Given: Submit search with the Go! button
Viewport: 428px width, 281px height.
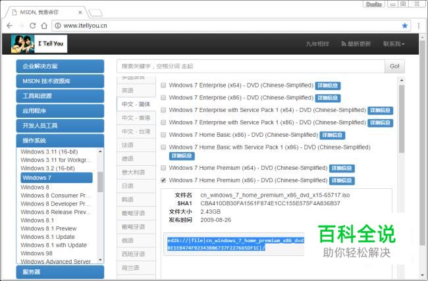Looking at the screenshot, I should pyautogui.click(x=394, y=66).
